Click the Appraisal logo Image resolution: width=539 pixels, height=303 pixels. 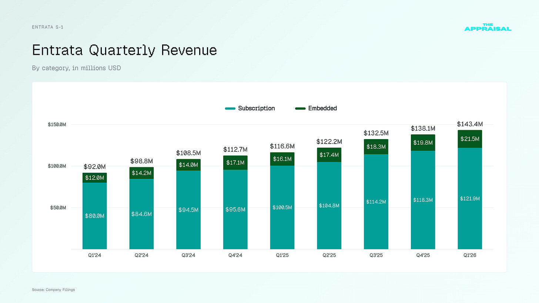point(488,27)
